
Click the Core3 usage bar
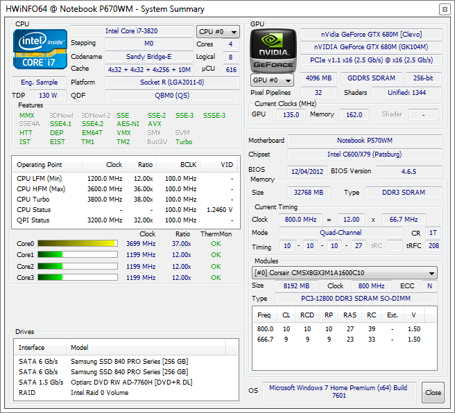click(x=78, y=277)
